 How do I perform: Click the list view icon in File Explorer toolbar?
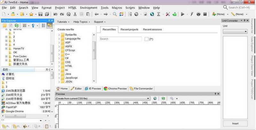(44, 26)
